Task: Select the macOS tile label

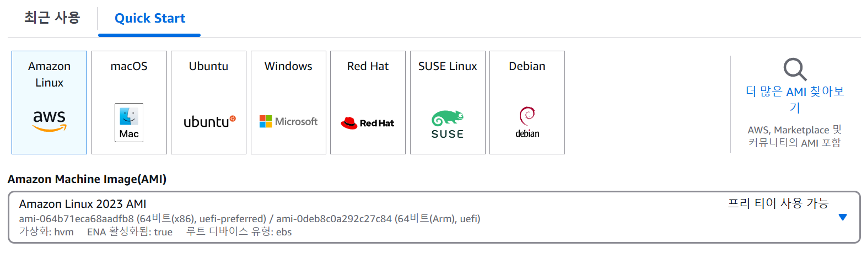Action: [129, 66]
